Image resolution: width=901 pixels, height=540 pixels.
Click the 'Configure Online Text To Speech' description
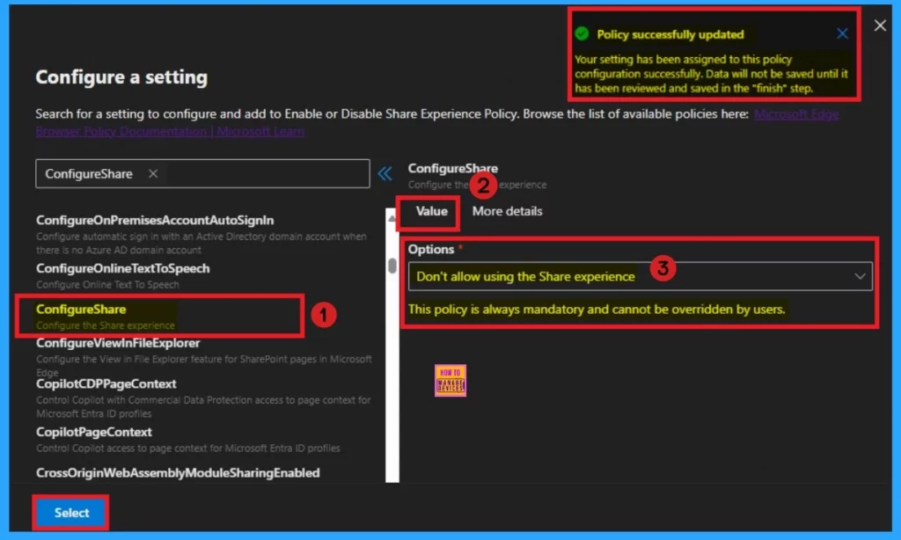107,284
